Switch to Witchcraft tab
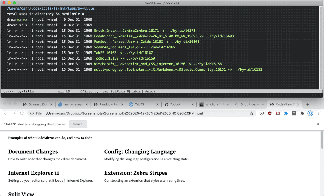This screenshot has height=196, width=324. [214, 104]
